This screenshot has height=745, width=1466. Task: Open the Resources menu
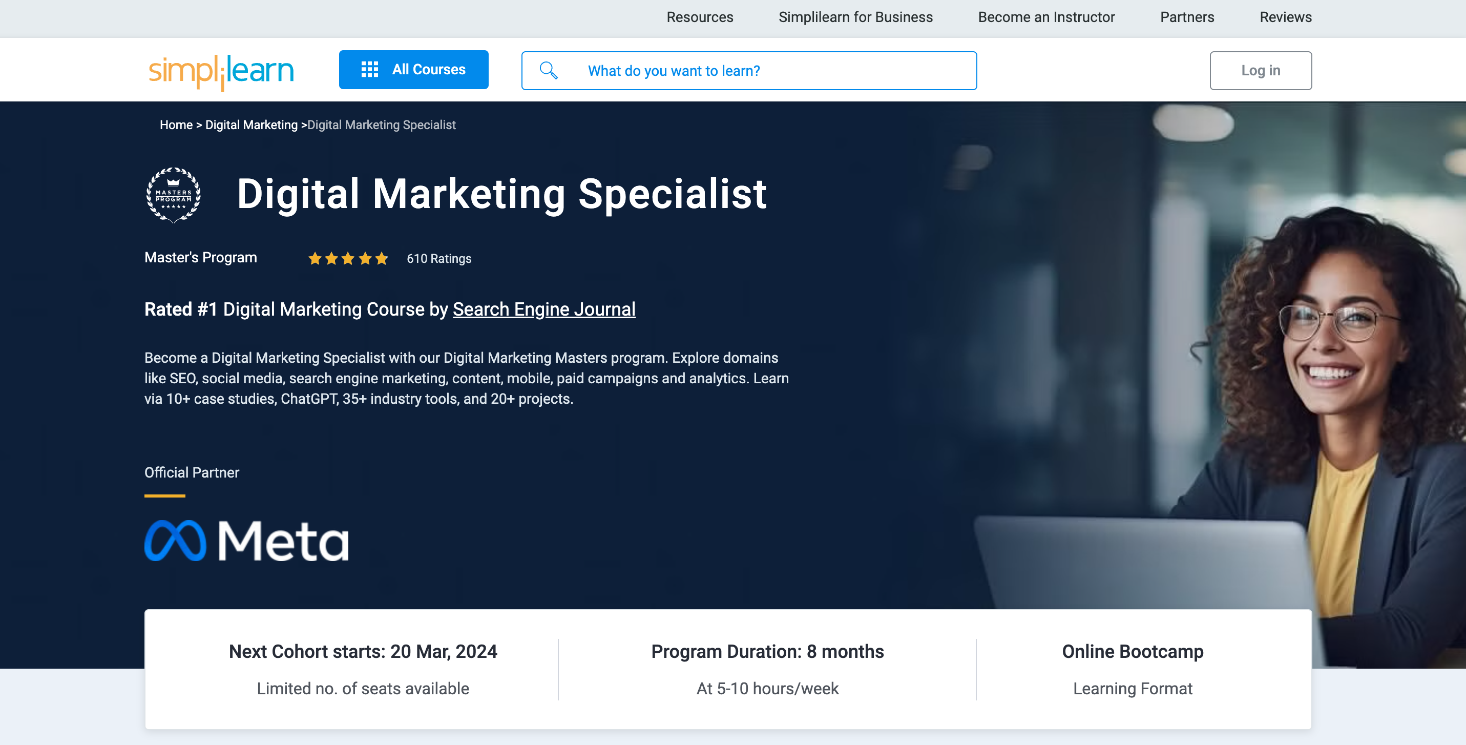pos(699,17)
